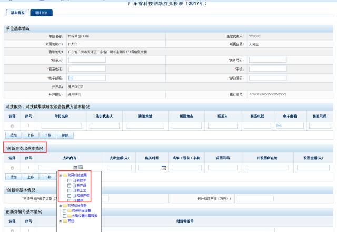Select row 1 radio in provider table
The height and width of the screenshot is (232, 337).
pos(12,126)
